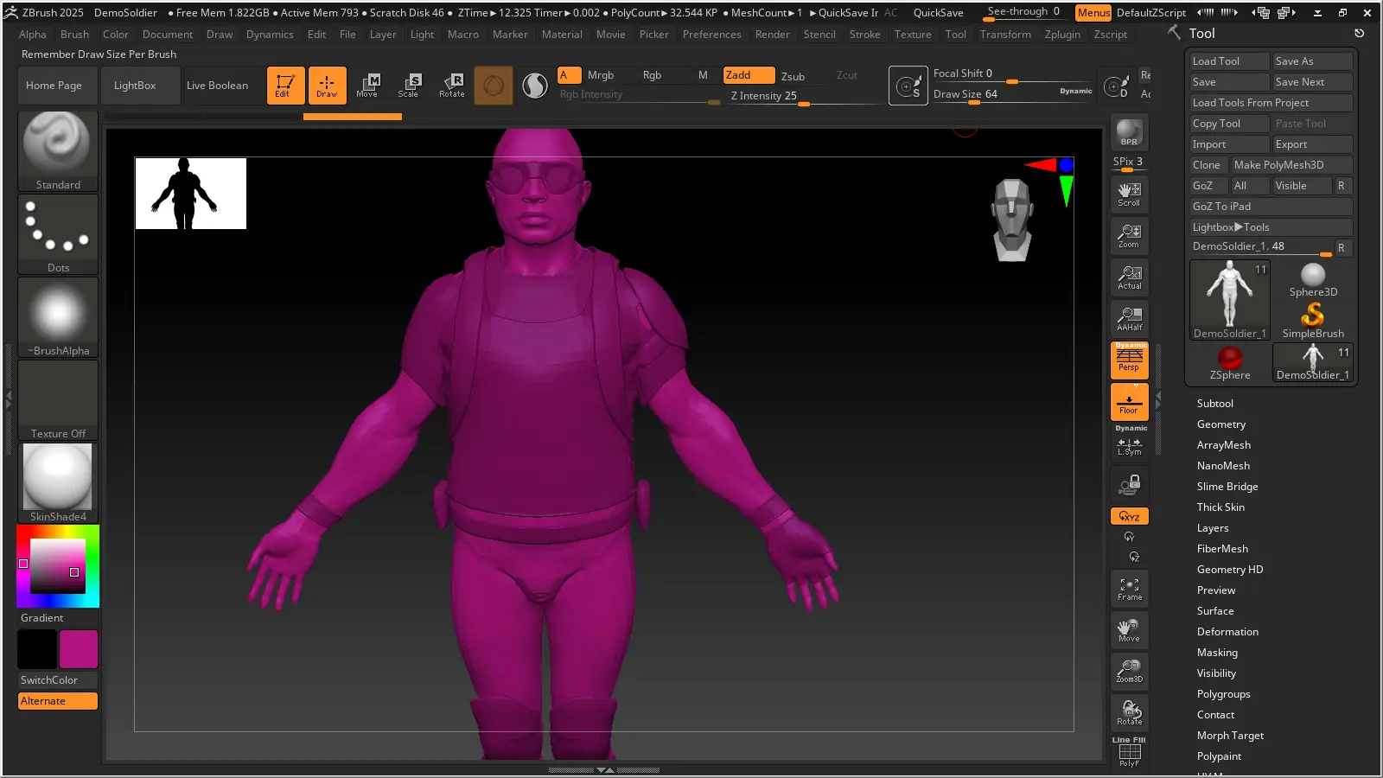Screen dimensions: 1383x778
Task: Select the Move gizmo tool in top toolbar
Action: pos(367,85)
